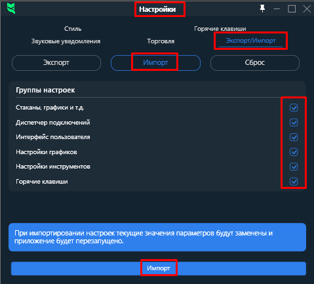Minimize the Настройки window
The height and width of the screenshot is (284, 314).
coord(277,9)
